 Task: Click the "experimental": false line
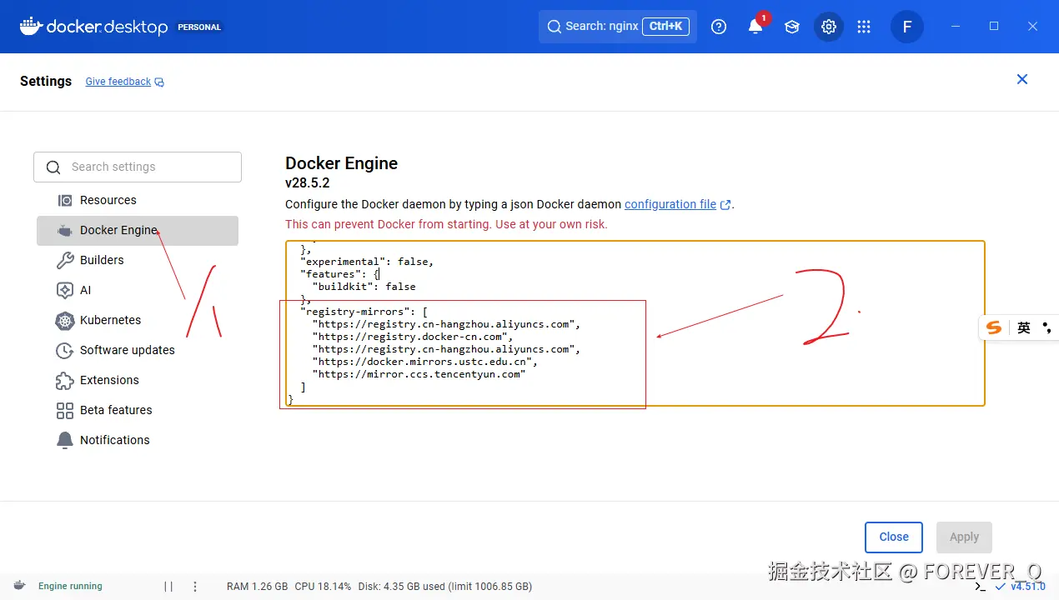[367, 262]
